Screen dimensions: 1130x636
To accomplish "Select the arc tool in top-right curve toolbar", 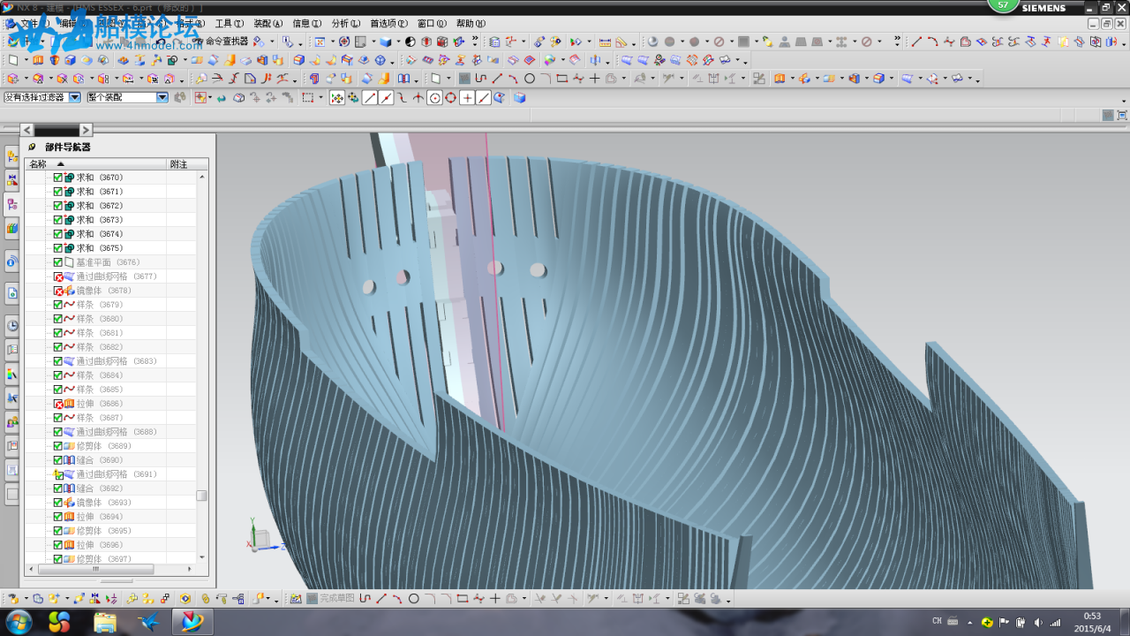I will pos(932,42).
